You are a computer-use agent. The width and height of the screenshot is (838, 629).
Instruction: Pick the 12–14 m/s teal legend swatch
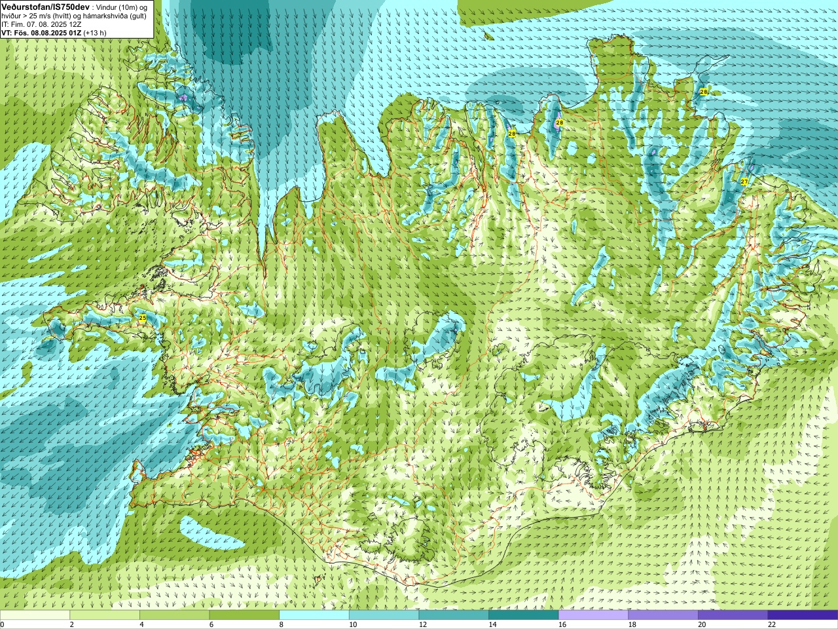454,615
